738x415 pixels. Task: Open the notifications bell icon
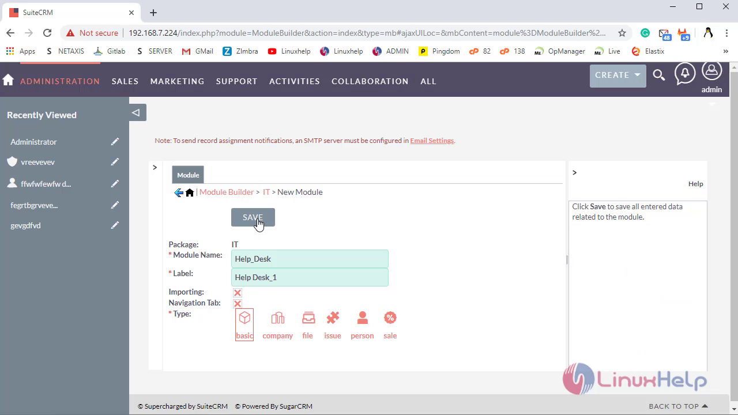(685, 74)
